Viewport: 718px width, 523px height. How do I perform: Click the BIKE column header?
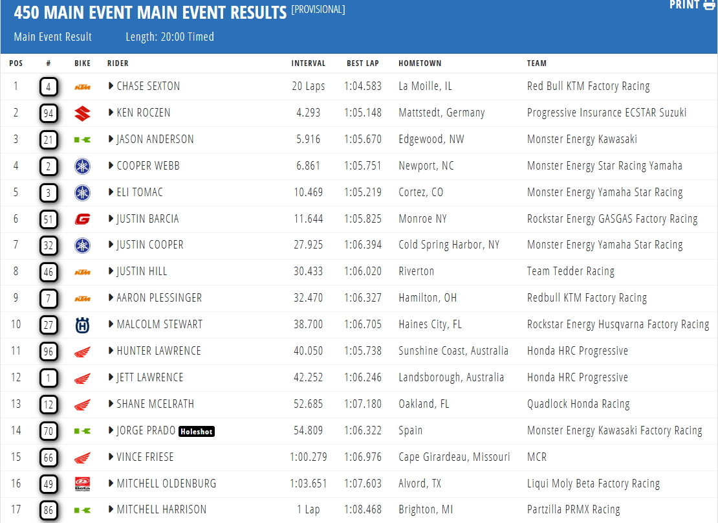click(82, 63)
